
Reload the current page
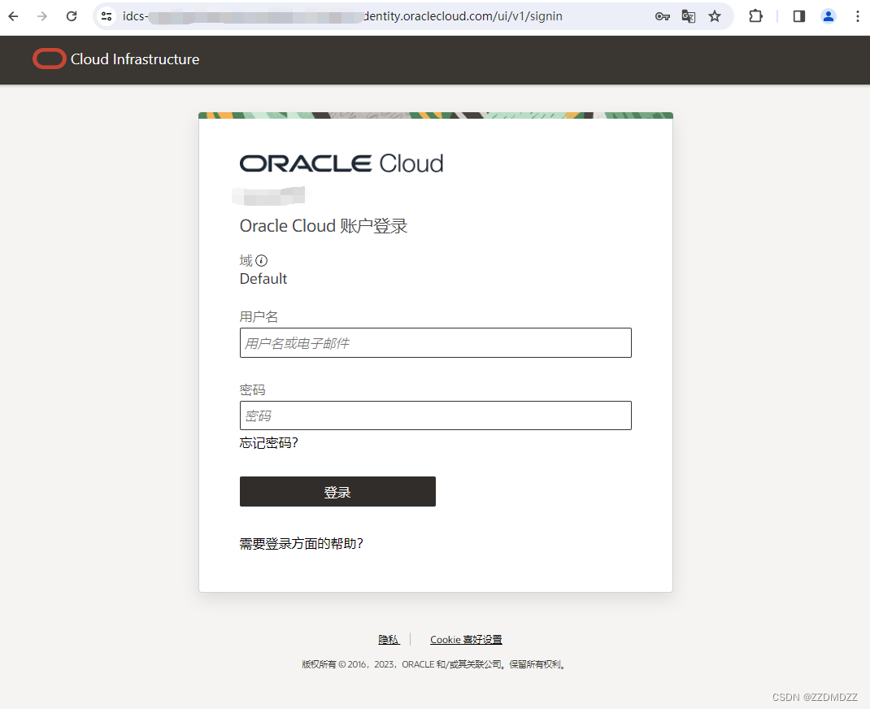pyautogui.click(x=72, y=15)
